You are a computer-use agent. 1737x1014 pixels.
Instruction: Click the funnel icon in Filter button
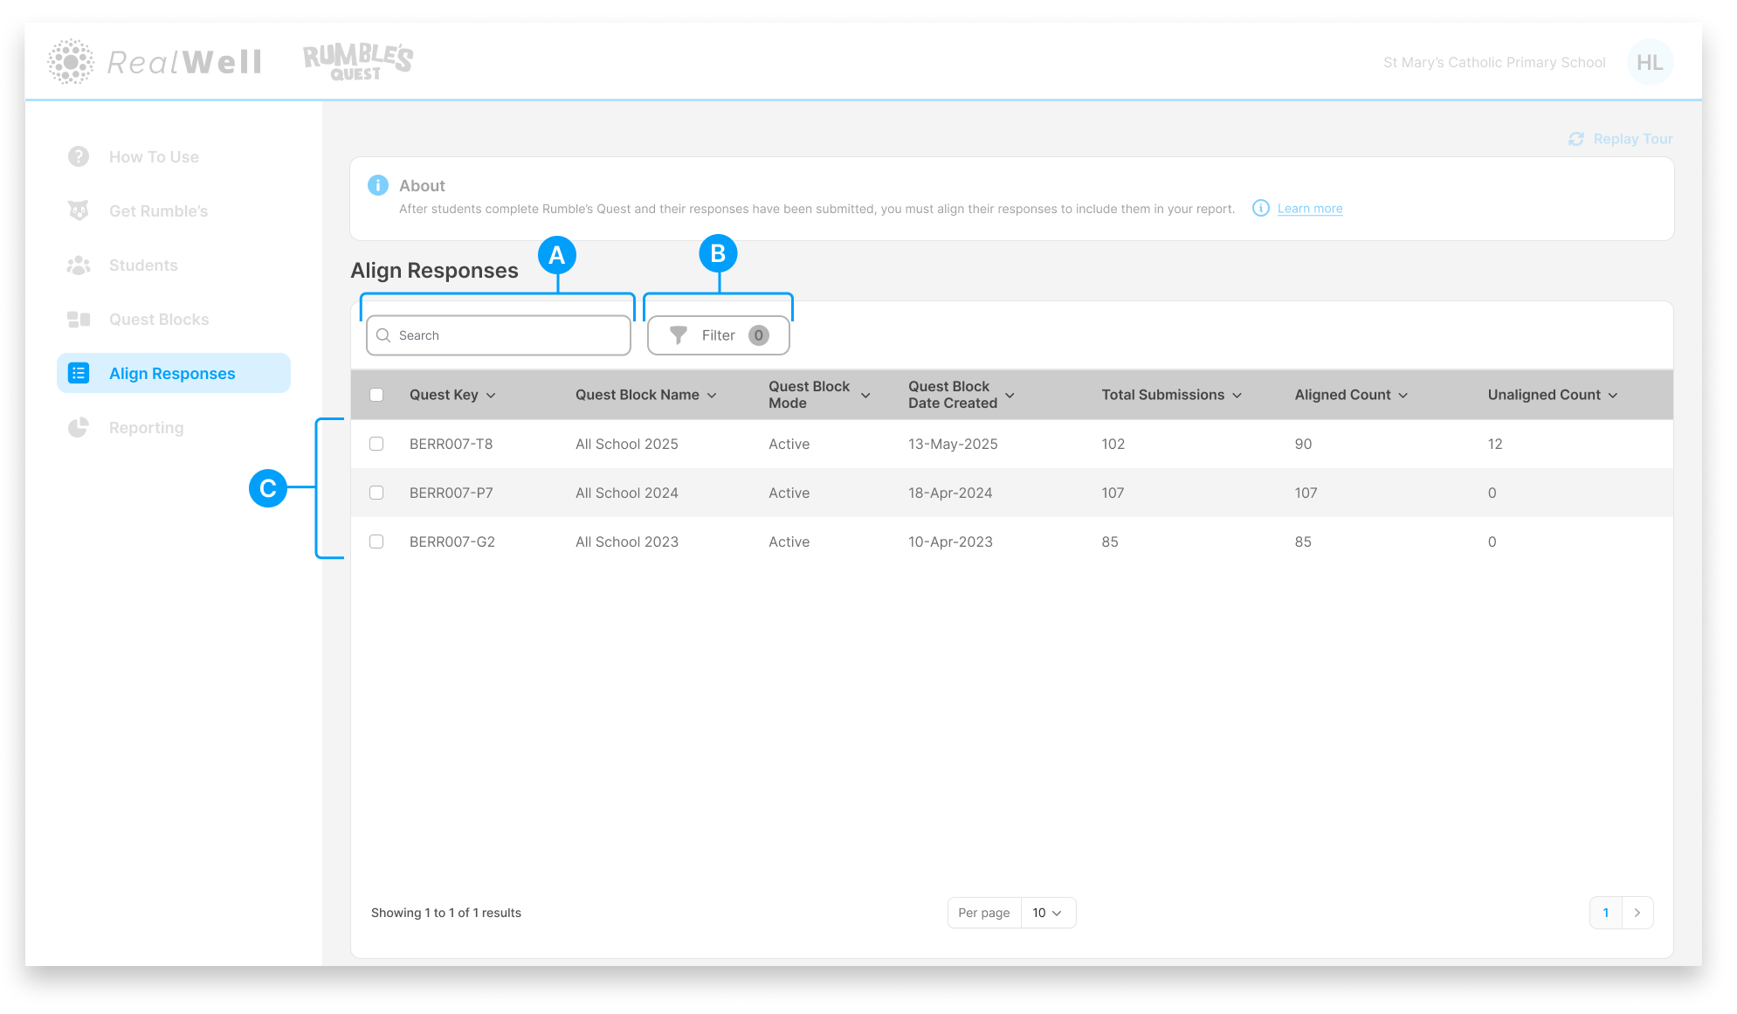click(x=678, y=335)
